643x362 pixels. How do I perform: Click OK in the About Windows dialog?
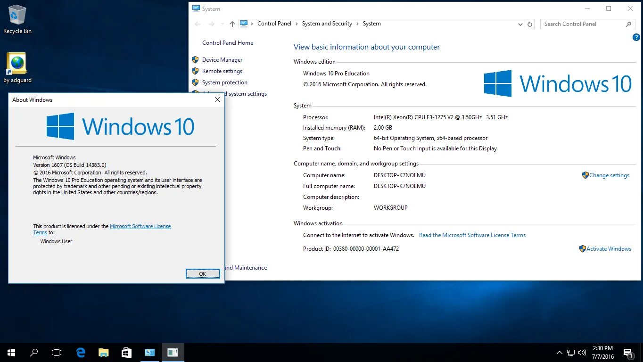(203, 274)
